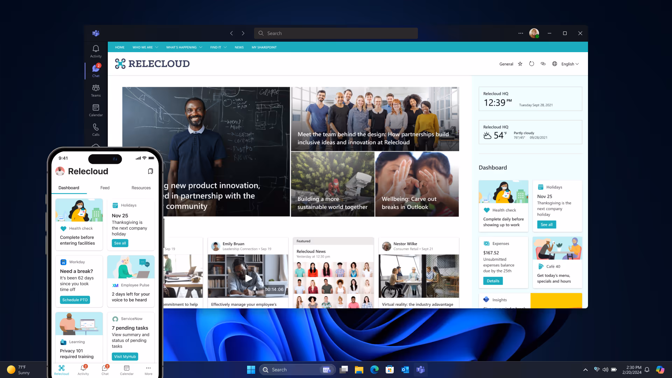Image resolution: width=672 pixels, height=378 pixels.
Task: Open the English language dropdown
Action: 569,64
